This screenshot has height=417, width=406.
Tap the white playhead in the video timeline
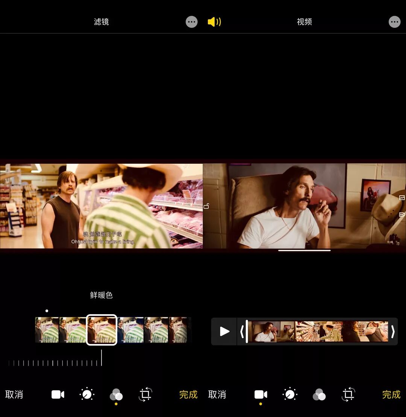tap(247, 331)
